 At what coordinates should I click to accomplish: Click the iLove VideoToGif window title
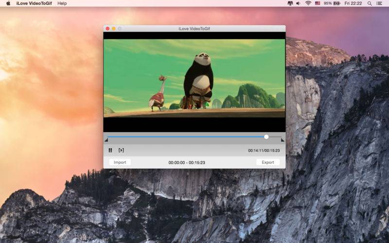click(x=194, y=29)
